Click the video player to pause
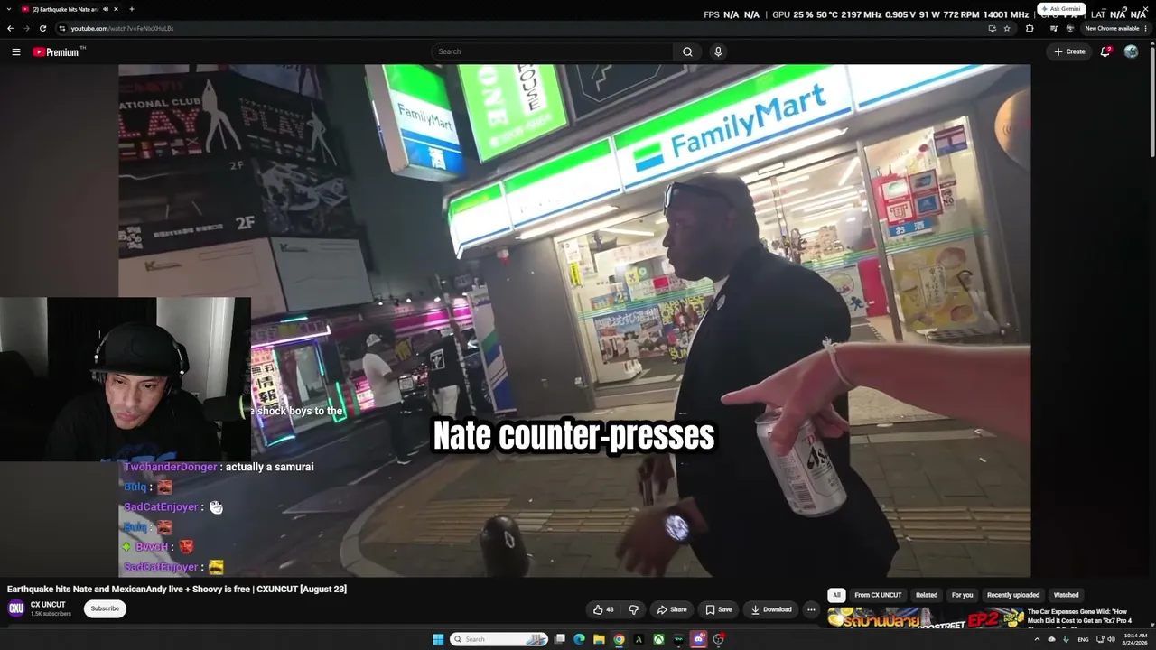 point(574,320)
